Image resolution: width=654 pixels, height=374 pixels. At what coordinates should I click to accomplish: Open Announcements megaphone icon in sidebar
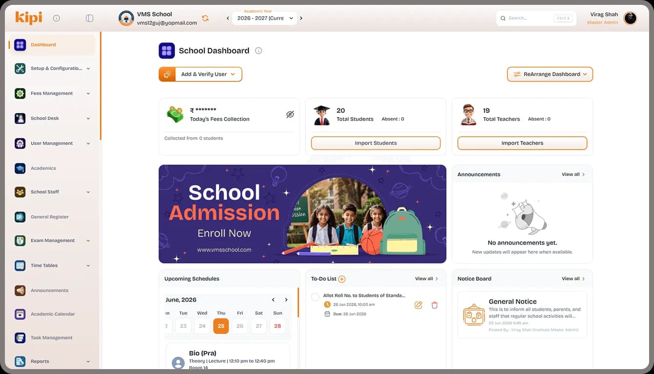coord(20,291)
